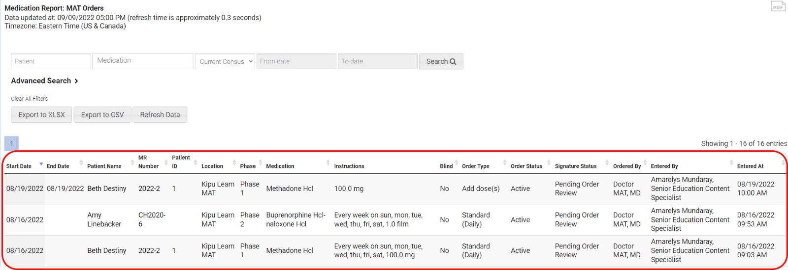Download the report using the PDF icon
The image size is (788, 270).
tap(778, 6)
